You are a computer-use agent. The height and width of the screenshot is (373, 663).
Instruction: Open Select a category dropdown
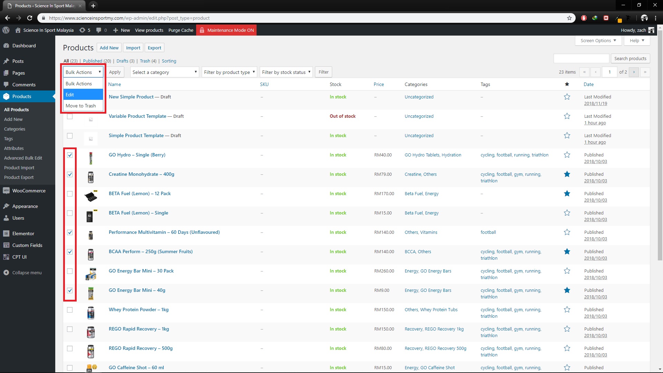[164, 72]
